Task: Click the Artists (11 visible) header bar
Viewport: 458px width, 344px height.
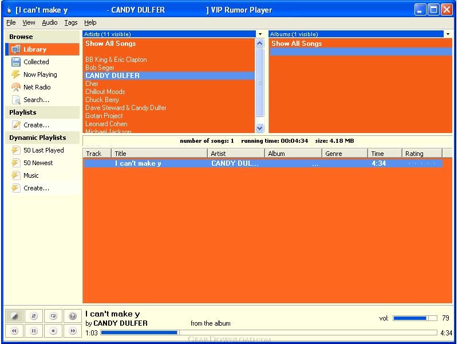Action: pos(169,34)
